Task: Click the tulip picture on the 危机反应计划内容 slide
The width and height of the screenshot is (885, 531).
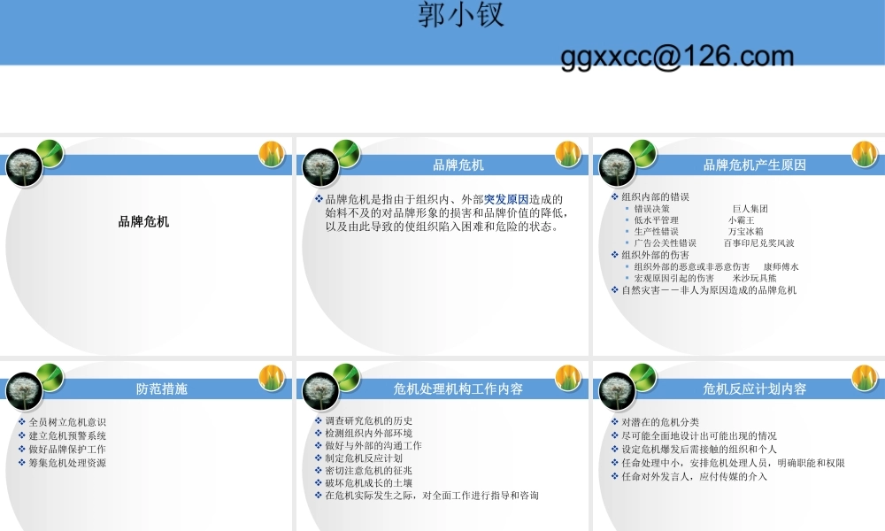Action: 865,378
